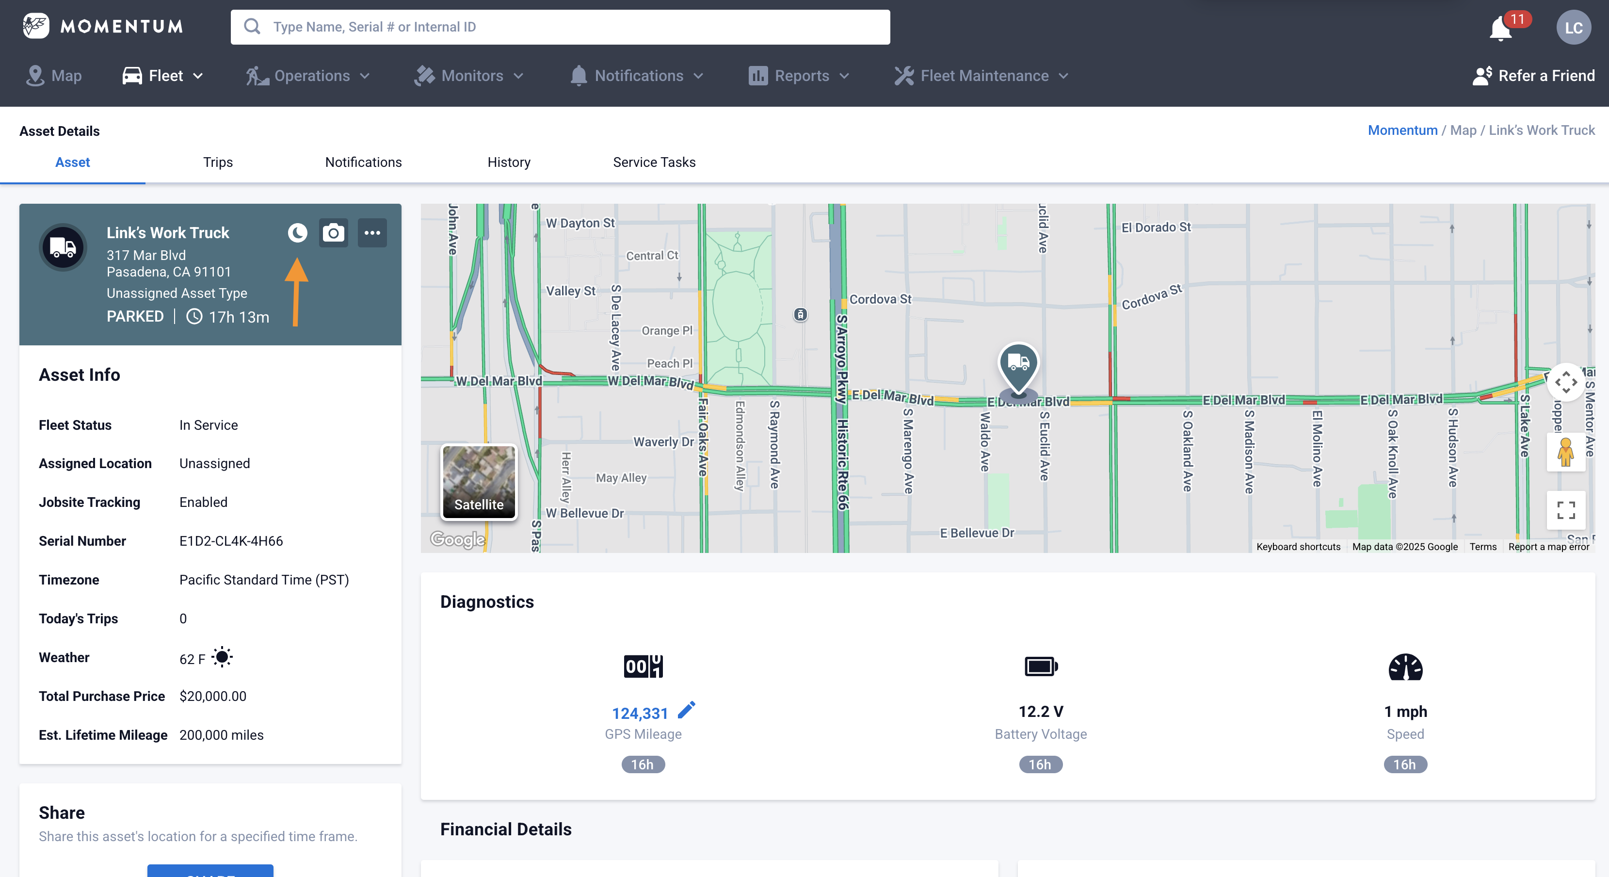Screen dimensions: 1609x877
Task: Click the camera icon on asset card
Action: click(334, 233)
